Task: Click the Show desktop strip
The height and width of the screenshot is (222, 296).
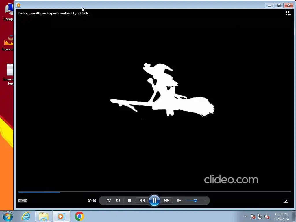Action: point(294,216)
